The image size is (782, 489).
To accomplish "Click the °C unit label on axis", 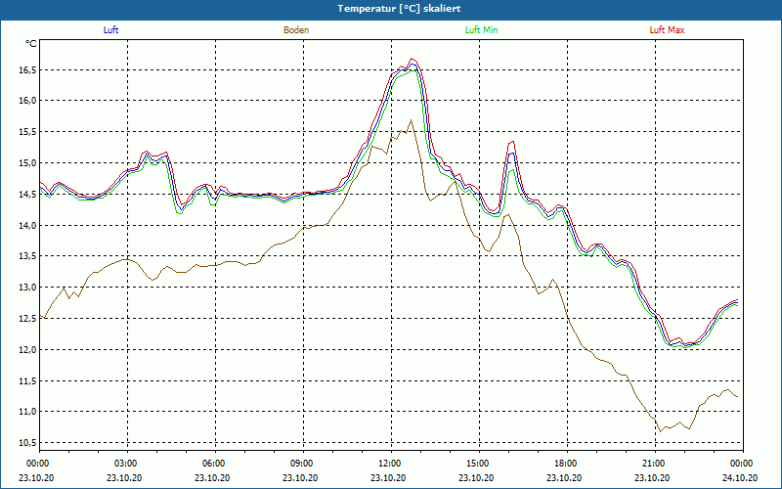I will [x=31, y=44].
